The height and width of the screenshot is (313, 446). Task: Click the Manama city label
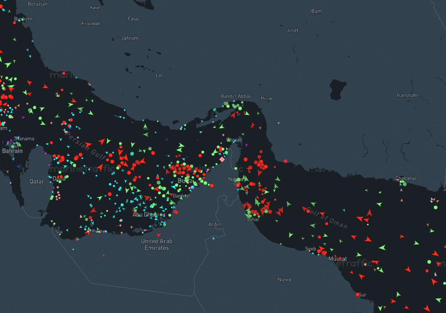pyautogui.click(x=25, y=138)
